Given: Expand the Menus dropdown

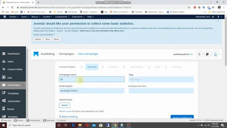Looking at the screenshot, I should point(35,17).
